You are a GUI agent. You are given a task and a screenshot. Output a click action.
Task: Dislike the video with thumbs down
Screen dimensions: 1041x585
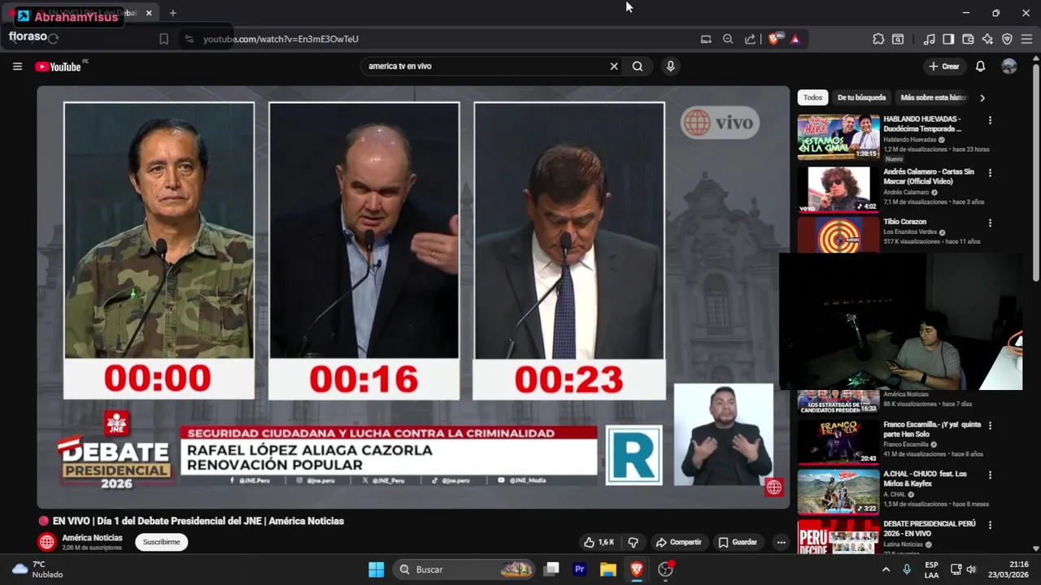(634, 542)
